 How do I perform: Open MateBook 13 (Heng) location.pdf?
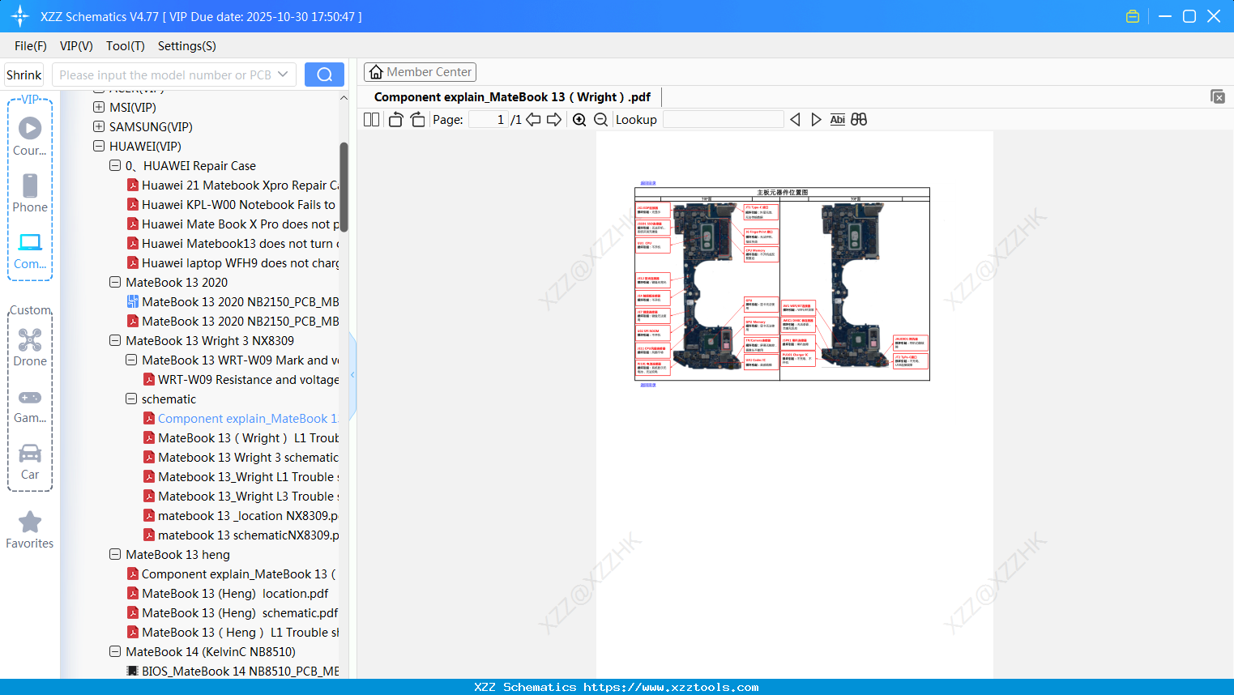coord(228,594)
